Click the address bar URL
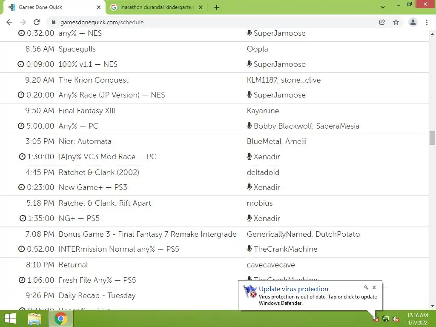Viewport: 436px width, 327px height. tap(102, 22)
